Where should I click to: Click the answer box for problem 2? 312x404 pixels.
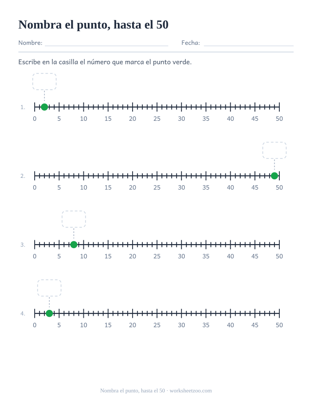click(x=274, y=150)
